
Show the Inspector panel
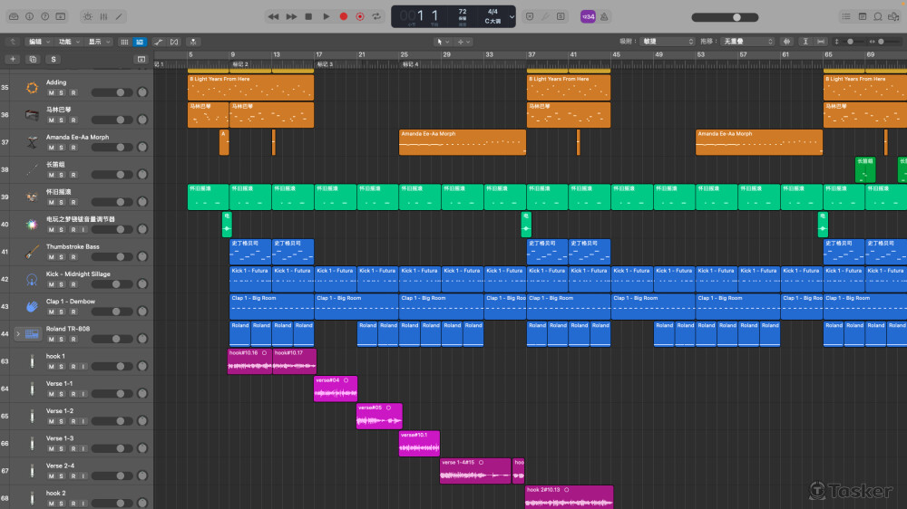30,16
